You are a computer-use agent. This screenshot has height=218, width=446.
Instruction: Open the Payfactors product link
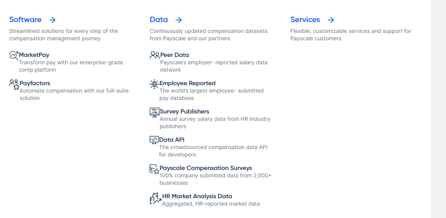coord(35,83)
